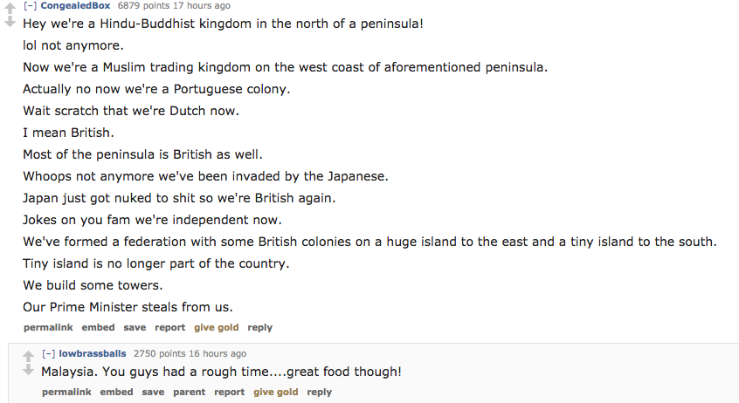Collapse CongealedBox's comment thread
Image resolution: width=739 pixels, height=403 pixels.
(x=30, y=6)
